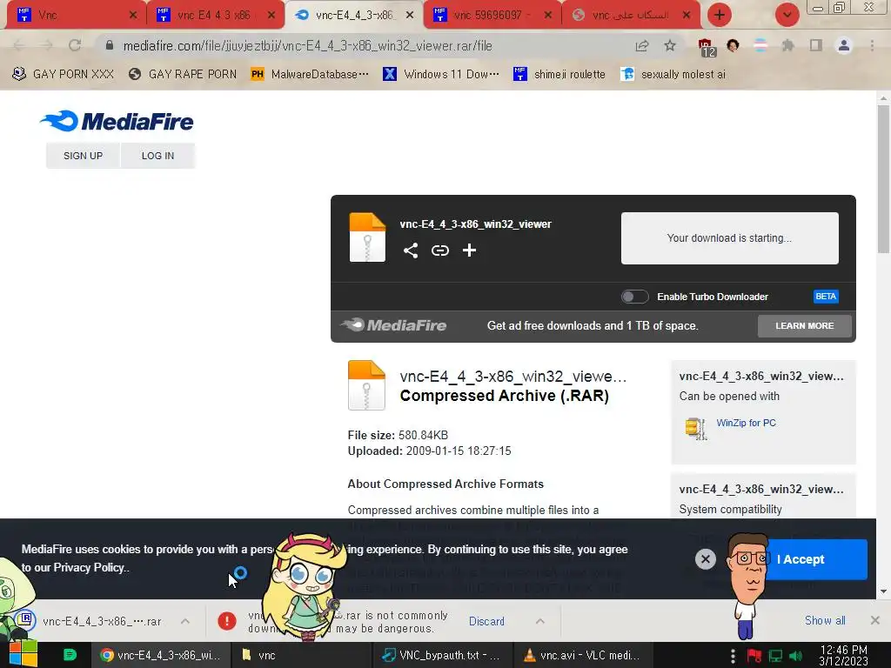The height and width of the screenshot is (668, 891).
Task: Click Show all downloads
Action: point(825,620)
